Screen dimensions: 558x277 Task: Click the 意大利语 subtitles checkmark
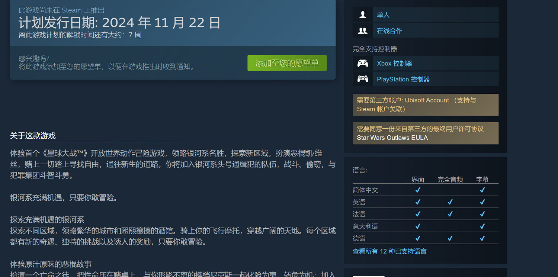tap(482, 226)
